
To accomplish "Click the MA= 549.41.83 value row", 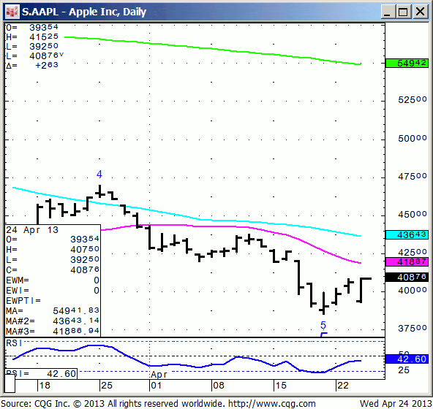I will click(53, 310).
